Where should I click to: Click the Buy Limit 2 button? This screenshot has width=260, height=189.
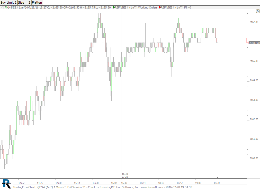pos(9,2)
